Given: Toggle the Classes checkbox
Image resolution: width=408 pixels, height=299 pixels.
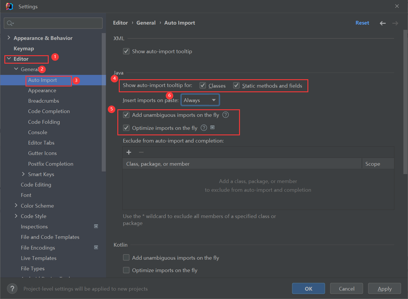Looking at the screenshot, I should click(203, 85).
